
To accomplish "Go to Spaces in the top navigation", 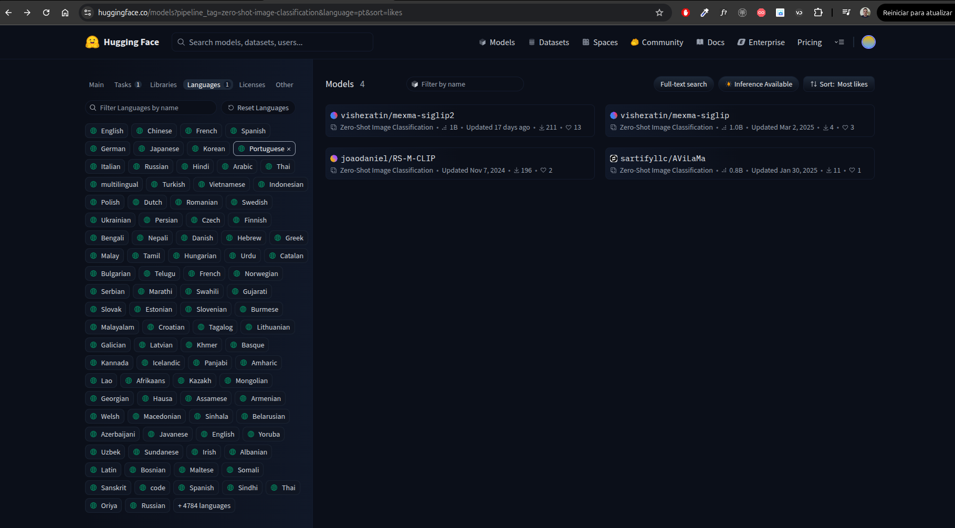I will point(600,43).
